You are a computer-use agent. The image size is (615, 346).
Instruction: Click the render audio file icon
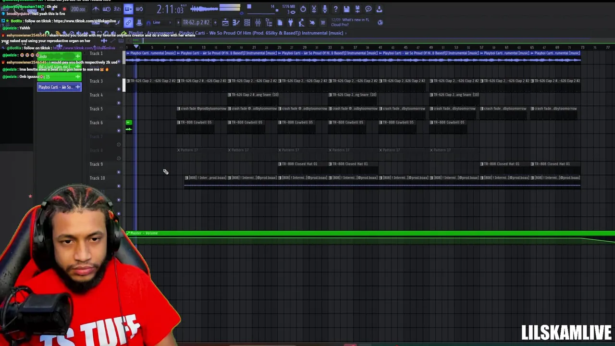[x=357, y=9]
